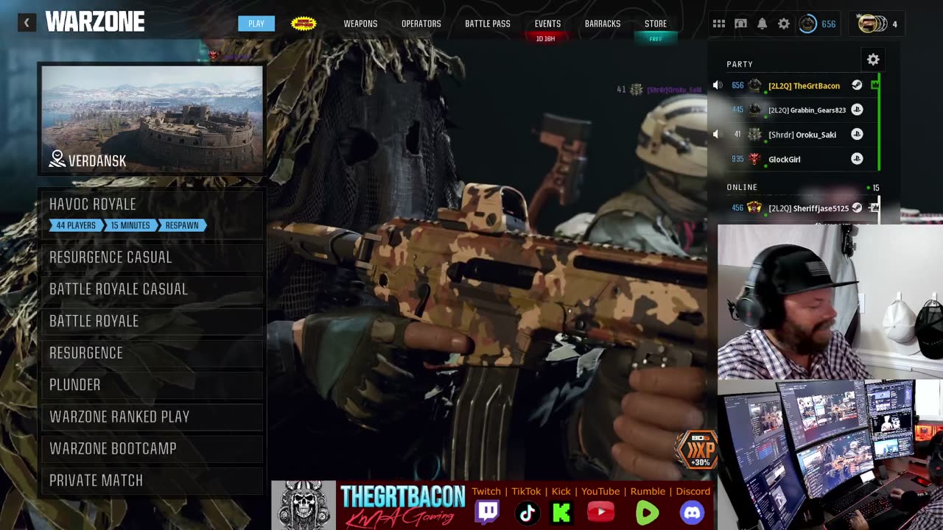Open the PLAY tab
Screen dimensions: 943x530
pos(256,24)
